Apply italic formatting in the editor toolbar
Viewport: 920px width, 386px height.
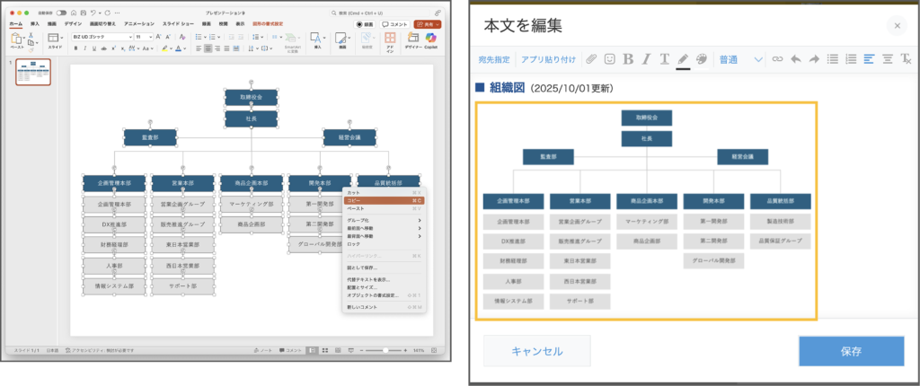[647, 59]
